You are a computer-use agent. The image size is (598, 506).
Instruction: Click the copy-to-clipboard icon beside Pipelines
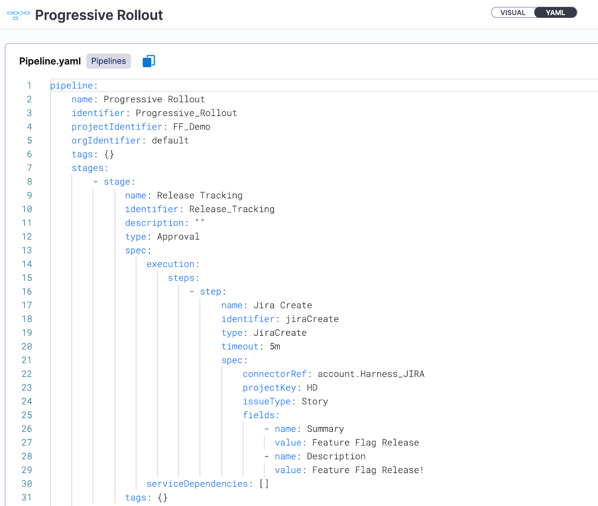[x=148, y=61]
